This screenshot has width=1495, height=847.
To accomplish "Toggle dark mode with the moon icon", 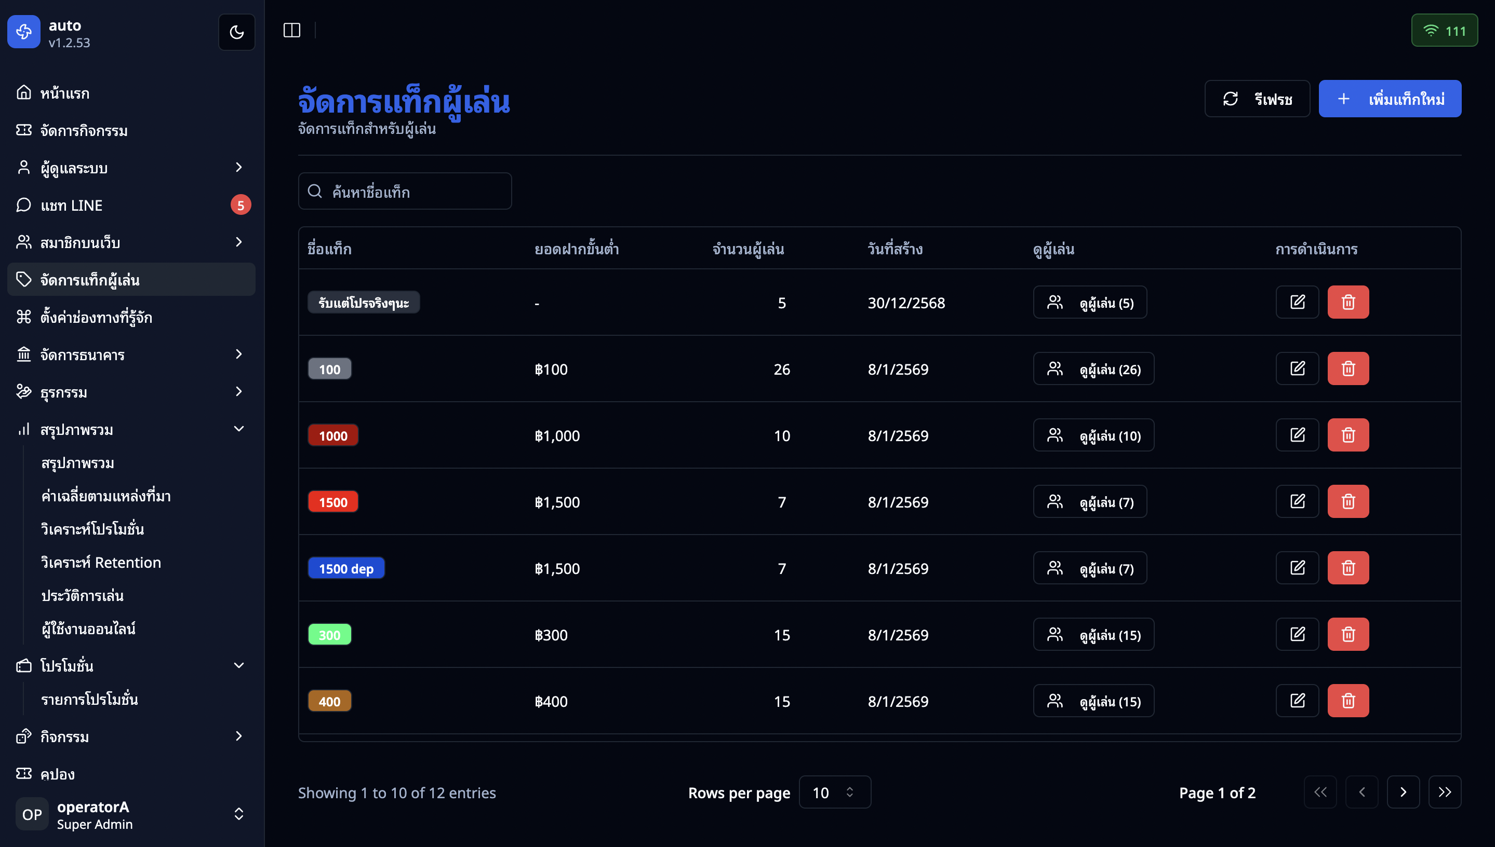I will click(236, 32).
